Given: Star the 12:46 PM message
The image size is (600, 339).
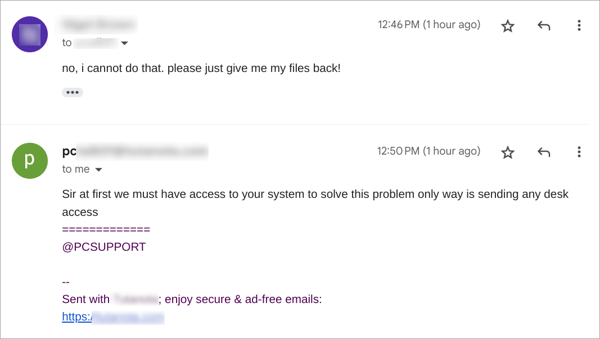Looking at the screenshot, I should click(508, 26).
